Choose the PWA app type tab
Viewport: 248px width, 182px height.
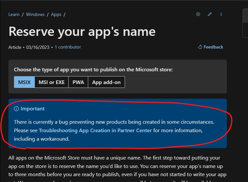pyautogui.click(x=78, y=82)
